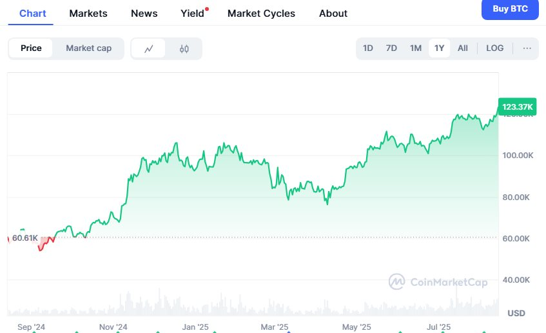The height and width of the screenshot is (333, 546).
Task: Switch to candlestick chart icon
Action: [x=184, y=48]
